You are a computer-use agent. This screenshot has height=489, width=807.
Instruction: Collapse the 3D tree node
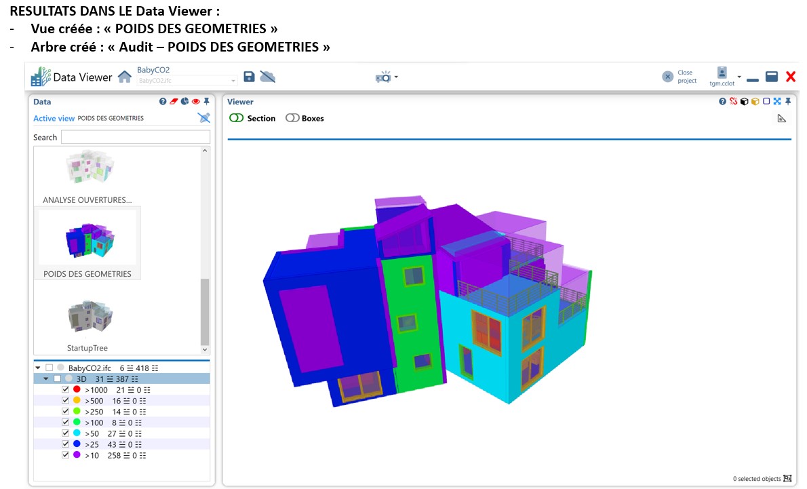46,378
